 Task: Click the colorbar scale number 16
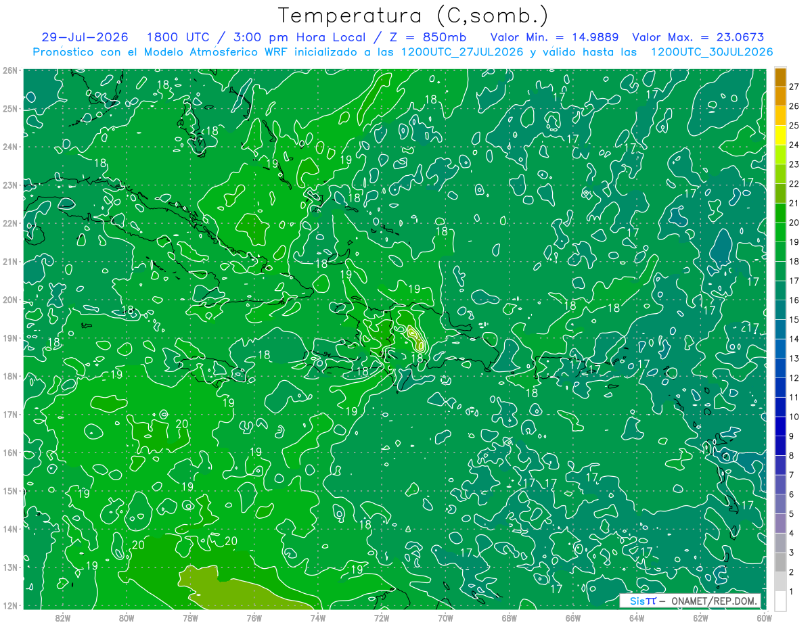click(x=794, y=300)
